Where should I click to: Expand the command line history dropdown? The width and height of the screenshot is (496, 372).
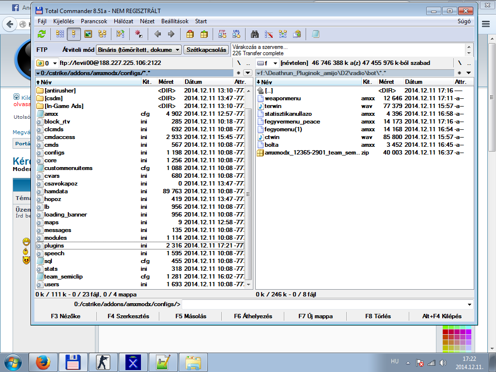[x=469, y=305]
